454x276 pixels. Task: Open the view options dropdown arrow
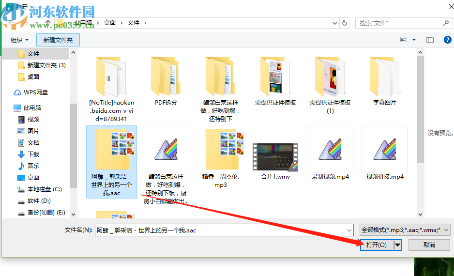pos(414,40)
